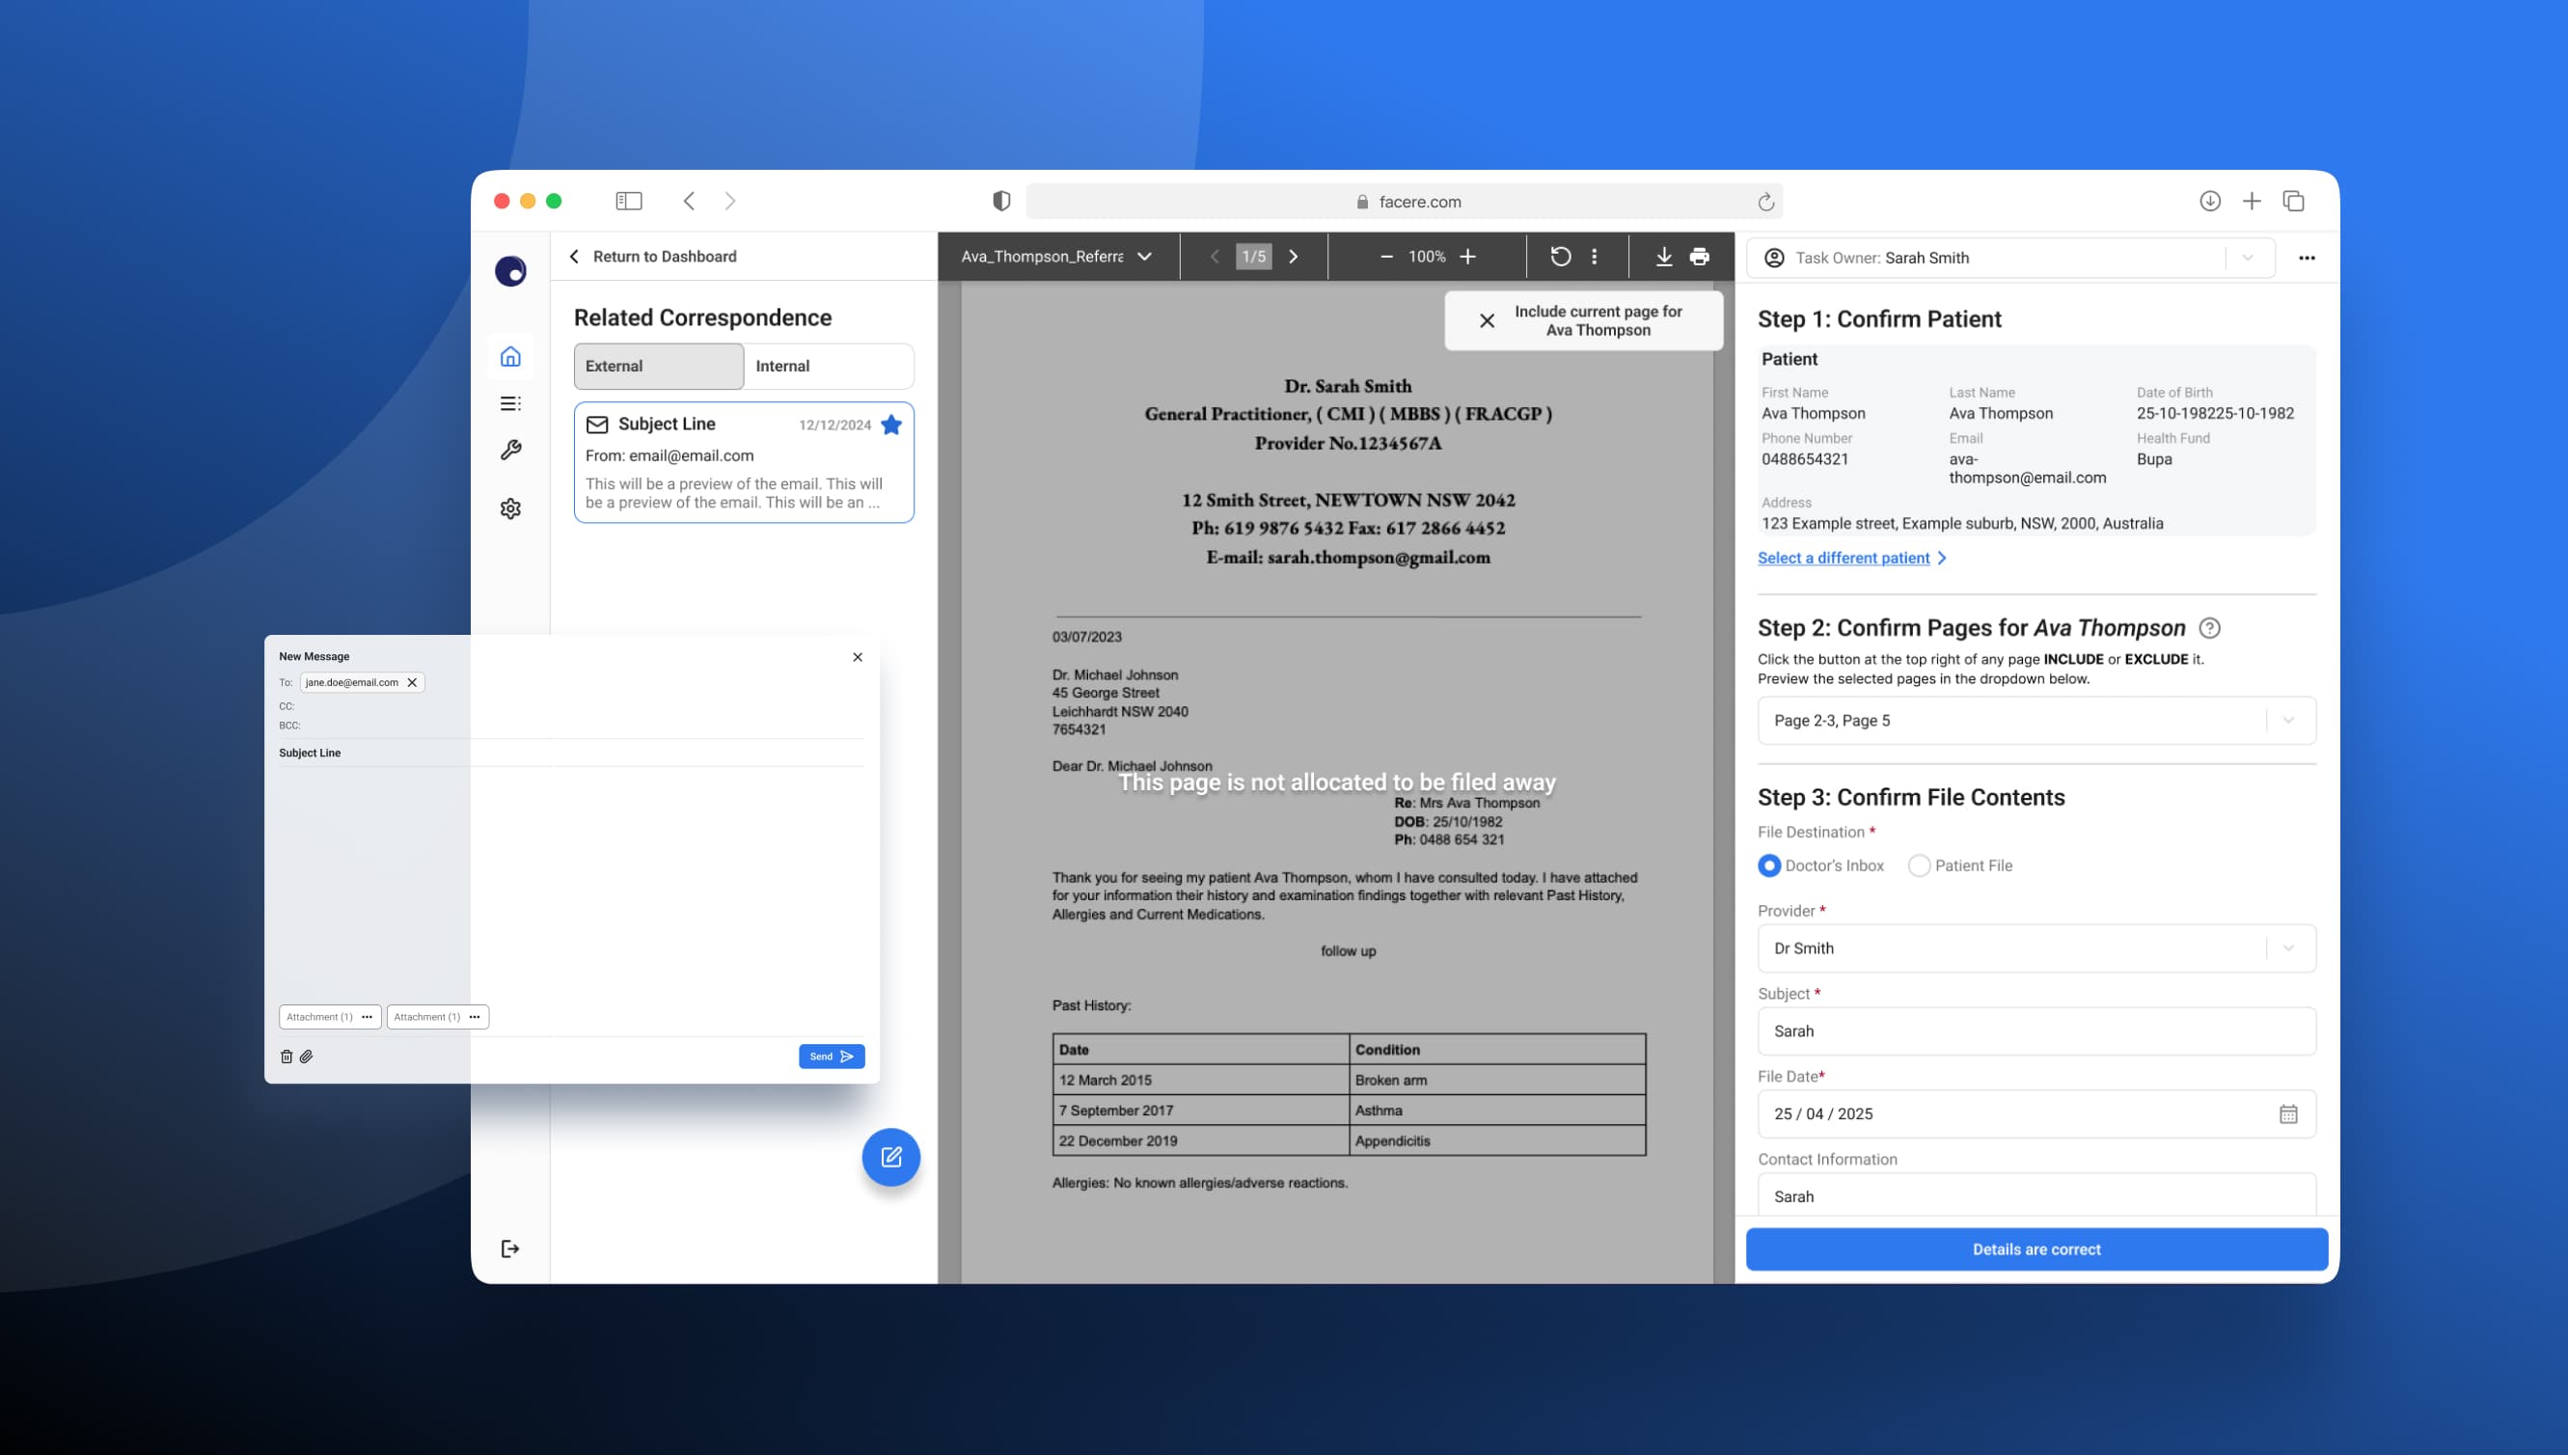Image resolution: width=2568 pixels, height=1455 pixels.
Task: Click the BCC field in New Message
Action: pos(571,726)
